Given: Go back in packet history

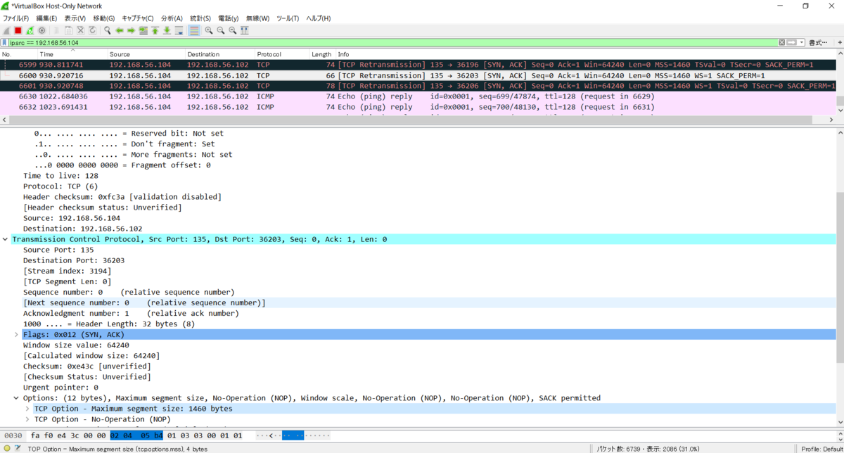Looking at the screenshot, I should pyautogui.click(x=120, y=31).
